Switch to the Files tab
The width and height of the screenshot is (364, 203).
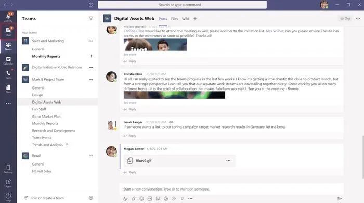click(x=174, y=19)
